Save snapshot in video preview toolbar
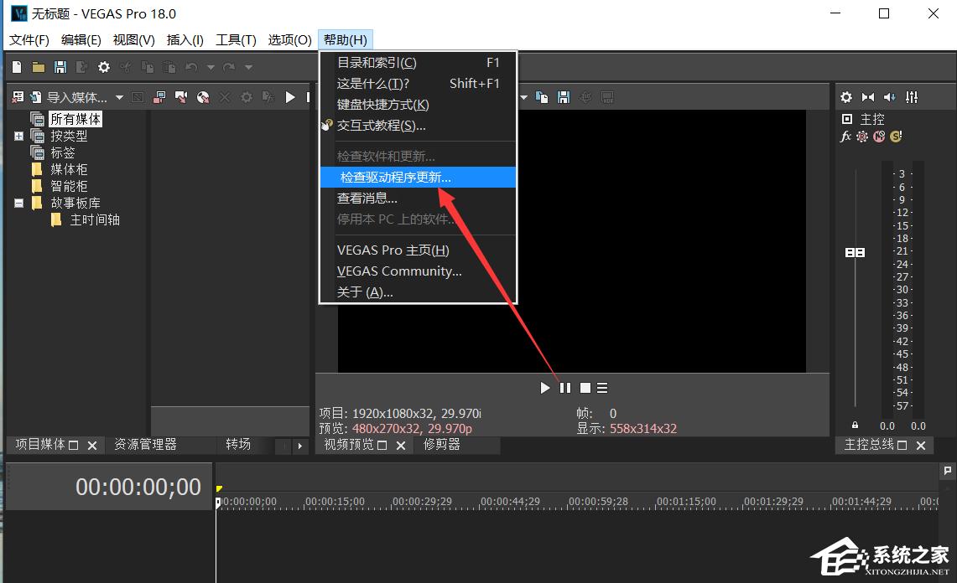This screenshot has width=957, height=583. pyautogui.click(x=564, y=97)
